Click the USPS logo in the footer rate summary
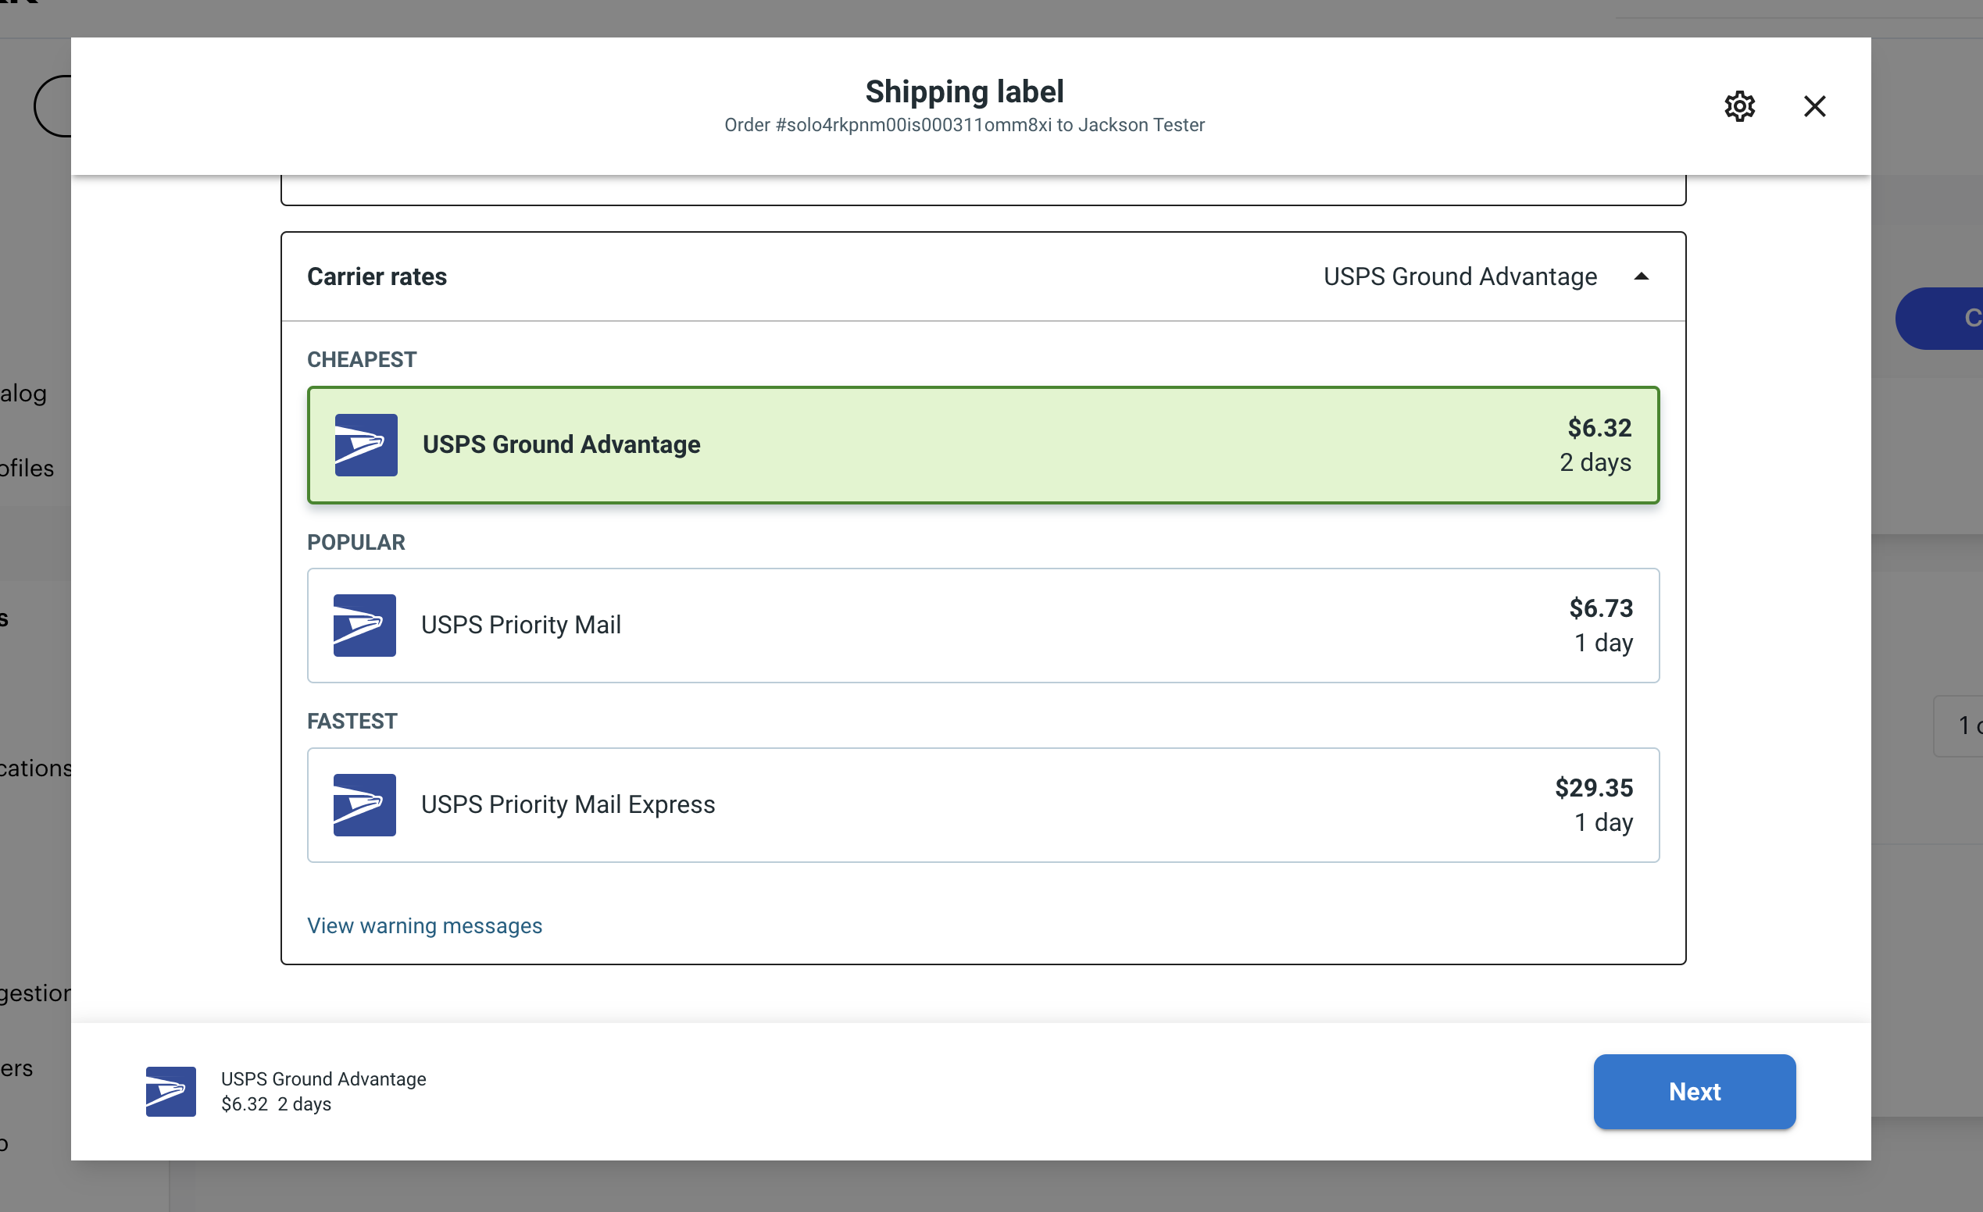 [170, 1092]
